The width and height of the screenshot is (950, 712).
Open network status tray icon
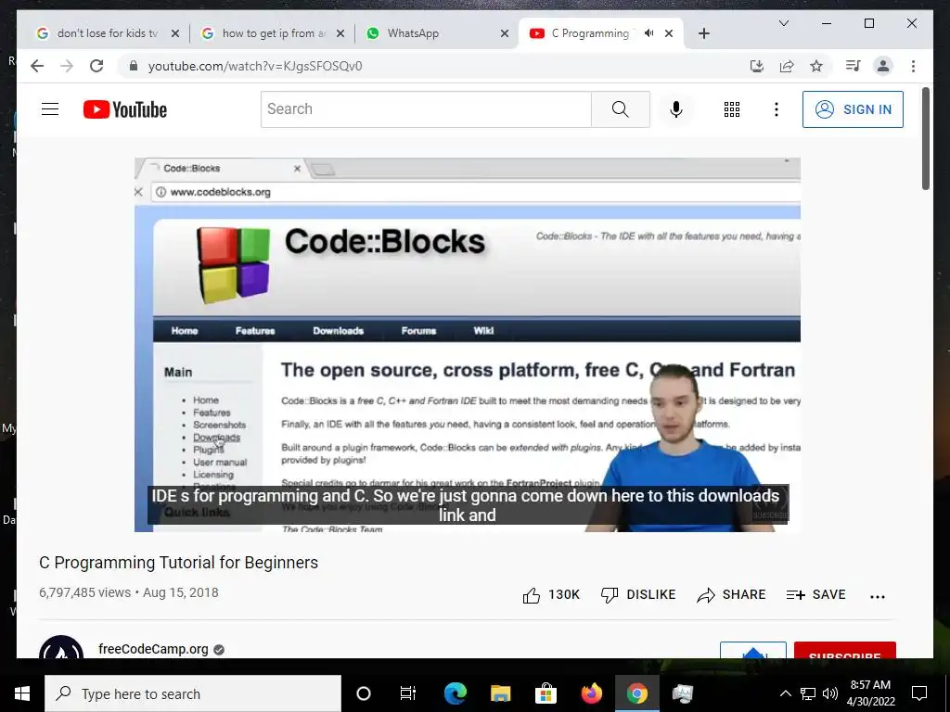(808, 693)
